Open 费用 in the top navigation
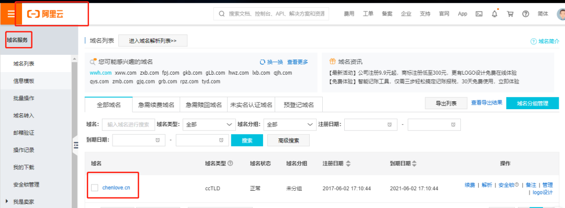This screenshot has width=565, height=208. (x=349, y=14)
